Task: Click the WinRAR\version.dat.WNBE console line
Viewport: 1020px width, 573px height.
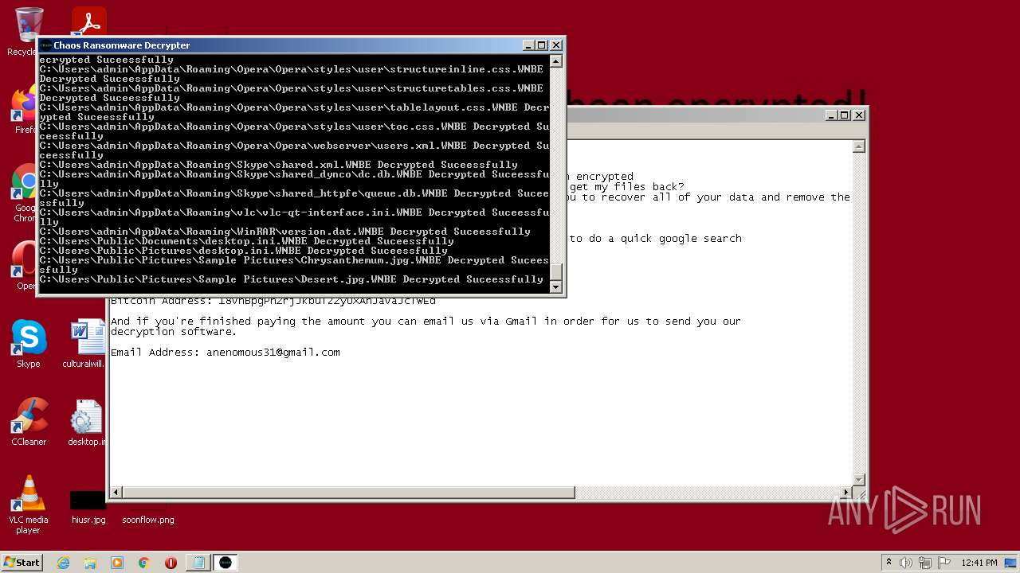Action: [x=285, y=232]
